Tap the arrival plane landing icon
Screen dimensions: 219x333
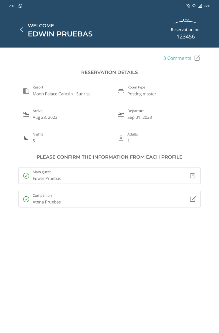pyautogui.click(x=26, y=114)
